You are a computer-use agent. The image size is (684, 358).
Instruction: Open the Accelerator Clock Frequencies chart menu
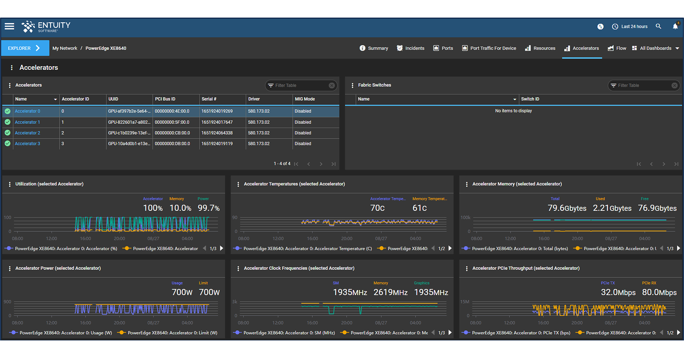click(x=238, y=269)
